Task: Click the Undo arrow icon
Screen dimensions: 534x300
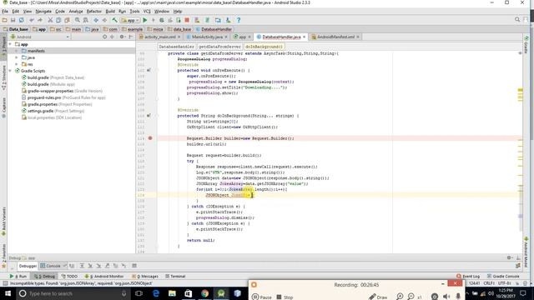Action: (x=32, y=20)
